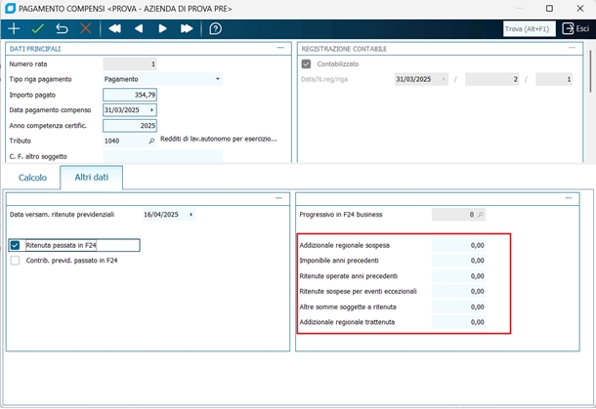Go to first record in toolbar
Viewport: 596px width, 409px height.
pos(115,29)
